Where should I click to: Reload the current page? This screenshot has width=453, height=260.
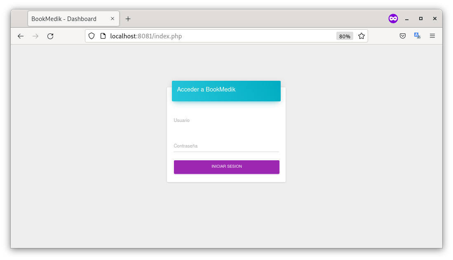tap(50, 36)
